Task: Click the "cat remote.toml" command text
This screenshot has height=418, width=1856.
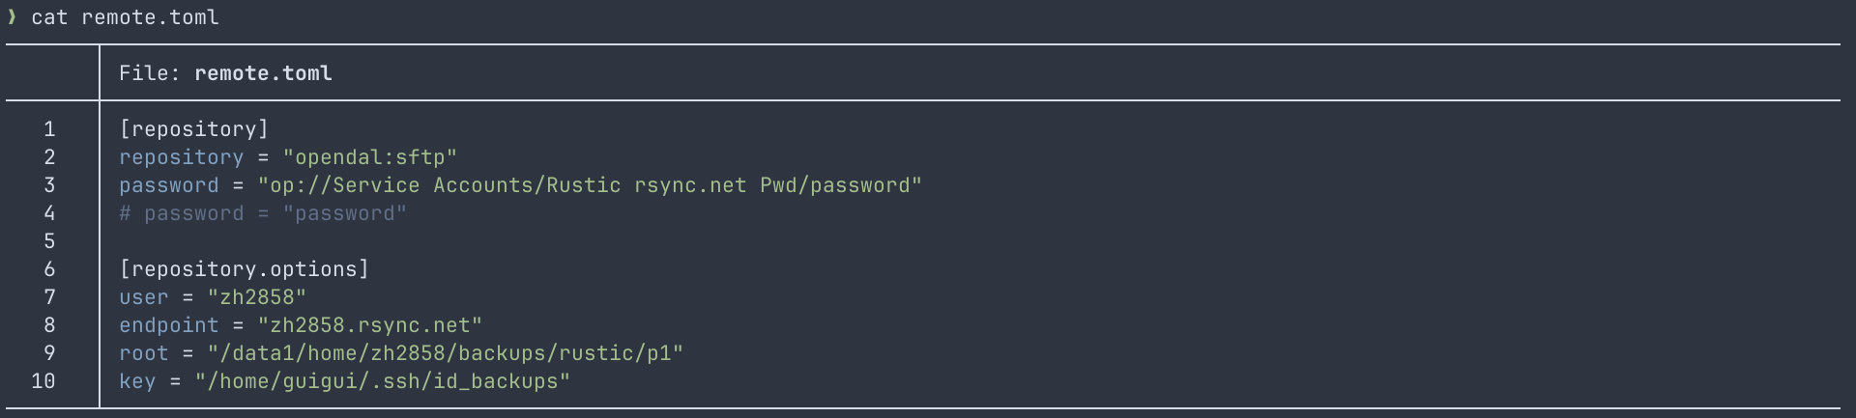Action: (125, 17)
